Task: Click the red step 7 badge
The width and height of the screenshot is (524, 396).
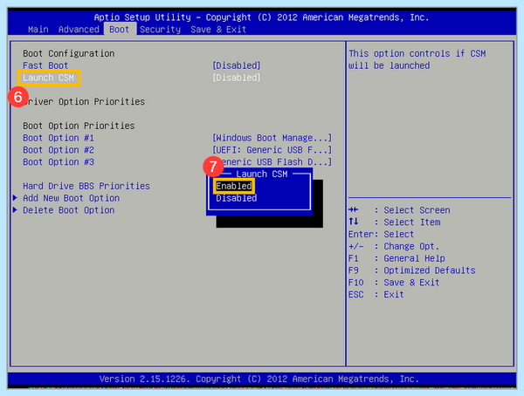Action: tap(213, 167)
